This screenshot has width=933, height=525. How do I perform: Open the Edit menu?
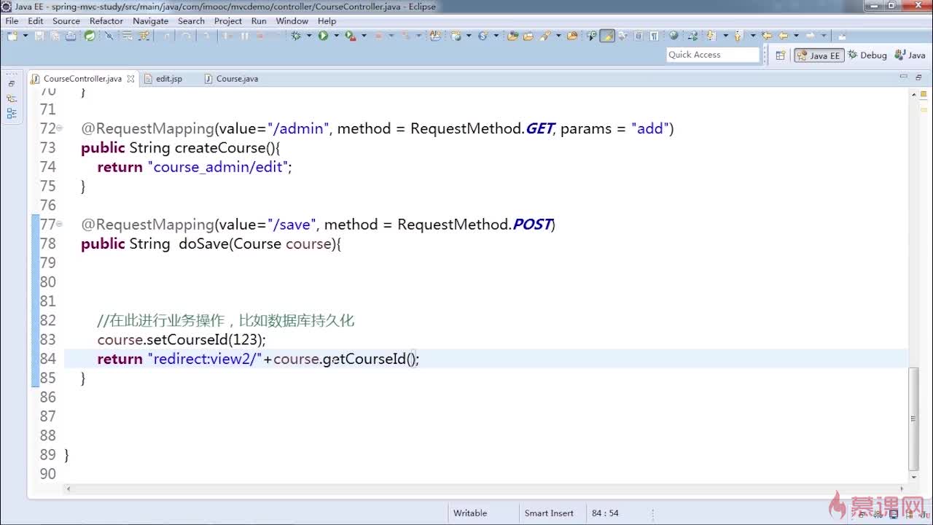35,21
